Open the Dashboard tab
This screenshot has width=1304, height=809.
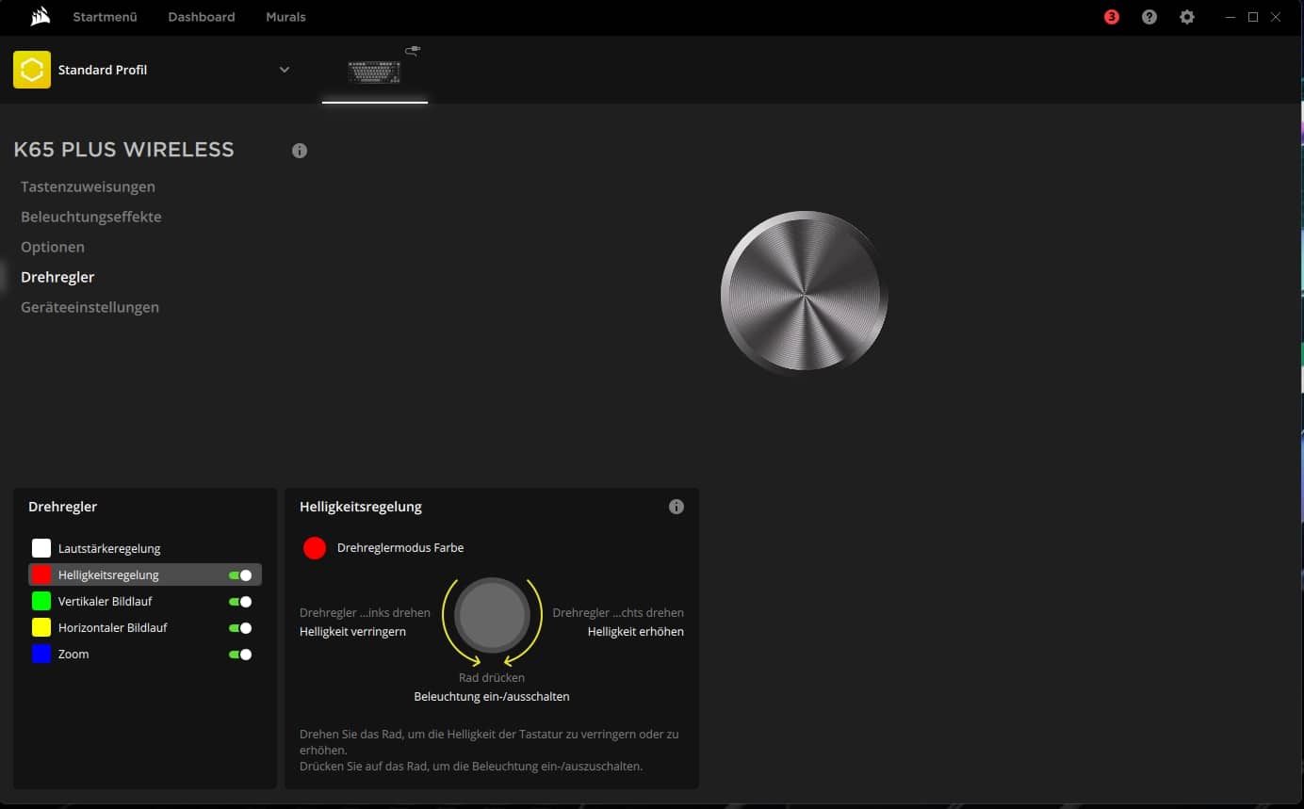pos(202,17)
